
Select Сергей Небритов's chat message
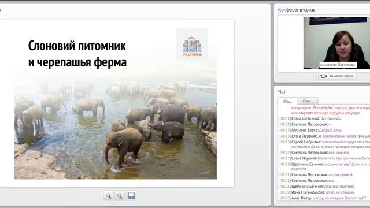pyautogui.click(x=325, y=144)
